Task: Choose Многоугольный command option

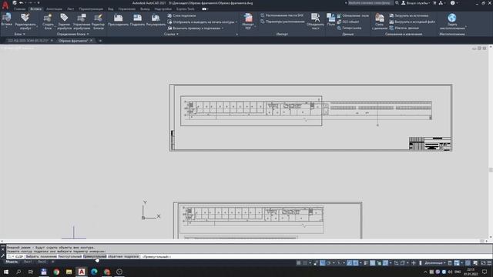Action: tap(70, 256)
